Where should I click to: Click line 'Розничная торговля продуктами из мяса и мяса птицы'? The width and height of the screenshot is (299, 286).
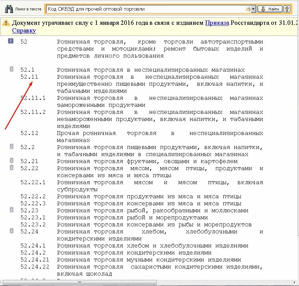pos(149,197)
